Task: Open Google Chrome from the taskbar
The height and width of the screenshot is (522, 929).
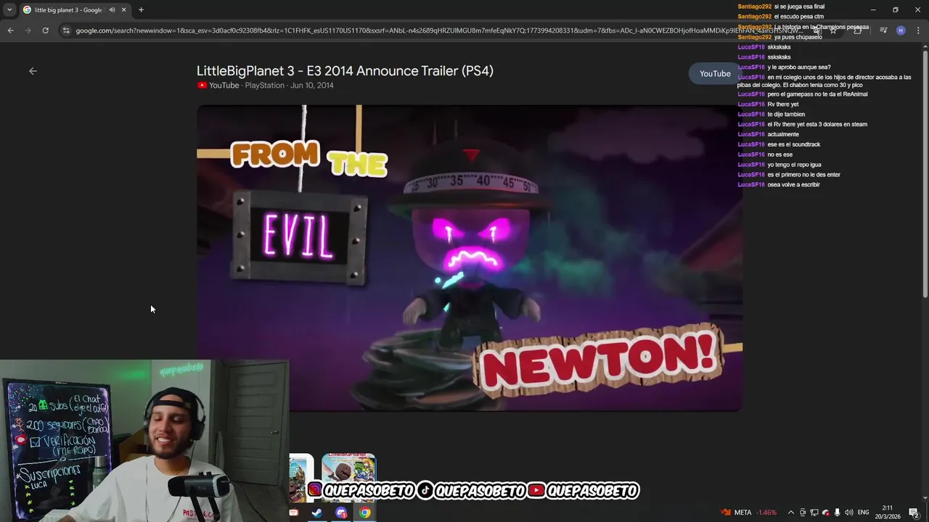Action: pos(365,513)
